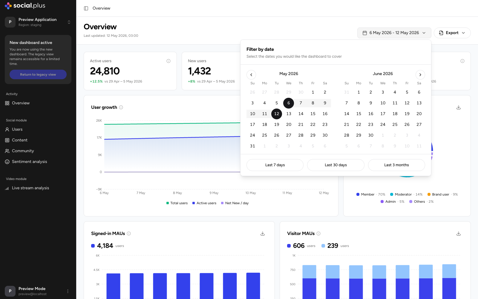Select Last 7 days preset
The image size is (478, 299).
pyautogui.click(x=275, y=165)
